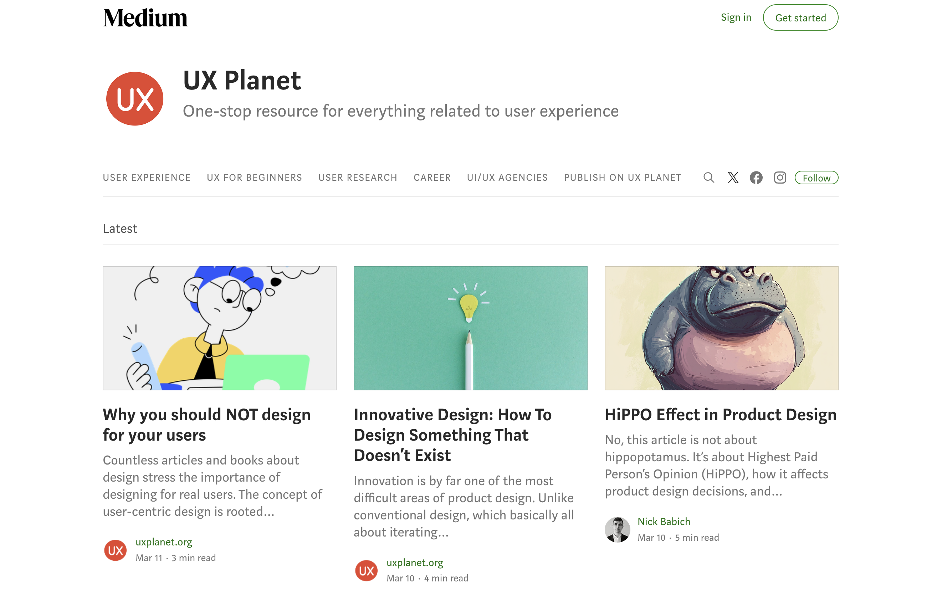
Task: Open the CAREER section
Action: pos(432,177)
